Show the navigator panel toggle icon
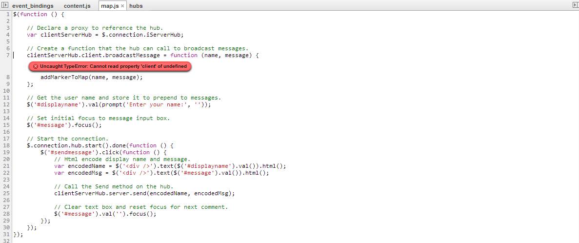Screen dimensions: 579x243 pyautogui.click(x=5, y=5)
